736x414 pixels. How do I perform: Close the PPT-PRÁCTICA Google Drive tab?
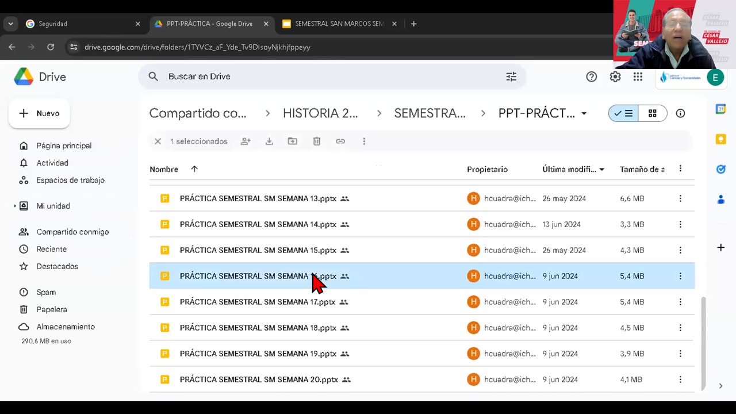[x=266, y=24]
